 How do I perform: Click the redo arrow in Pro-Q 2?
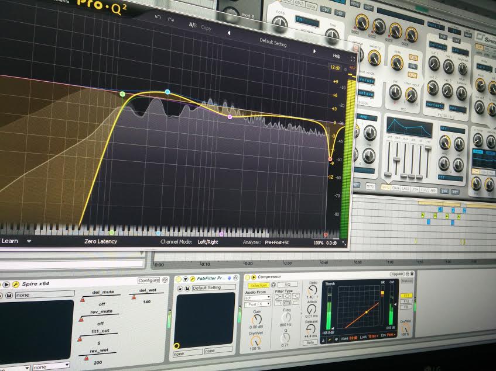point(171,20)
